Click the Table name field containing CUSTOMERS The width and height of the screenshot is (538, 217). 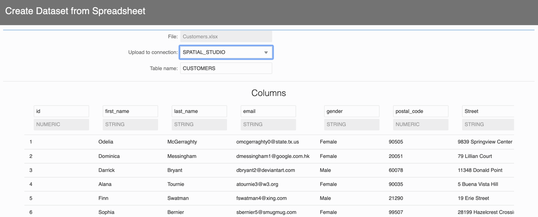coord(226,68)
